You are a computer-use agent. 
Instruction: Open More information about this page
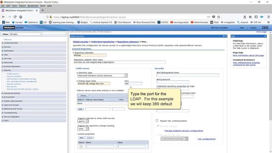click(x=248, y=55)
